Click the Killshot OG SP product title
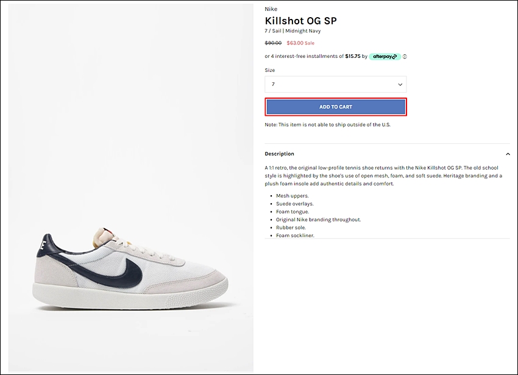 300,21
